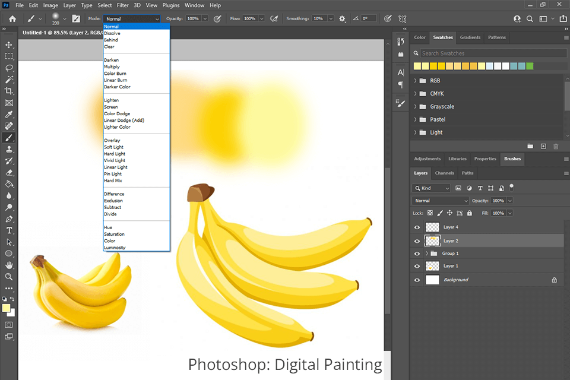The width and height of the screenshot is (570, 380).
Task: Select the Dodge tool
Action: coord(9,207)
